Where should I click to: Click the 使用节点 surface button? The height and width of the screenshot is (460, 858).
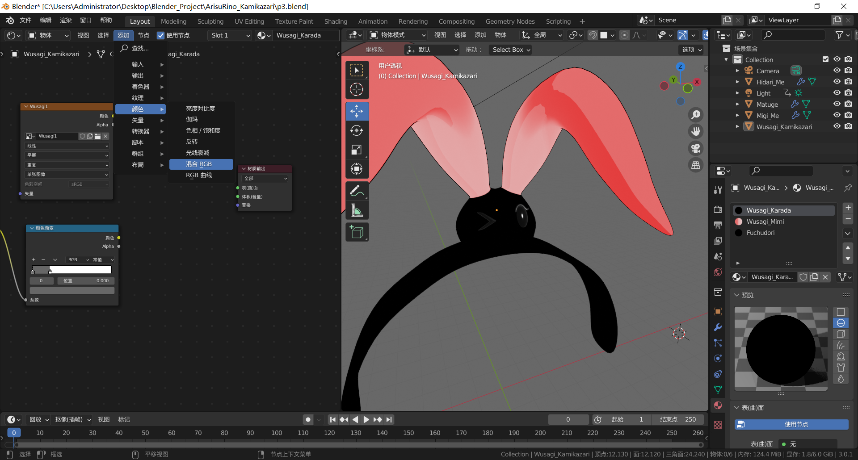[x=791, y=424]
